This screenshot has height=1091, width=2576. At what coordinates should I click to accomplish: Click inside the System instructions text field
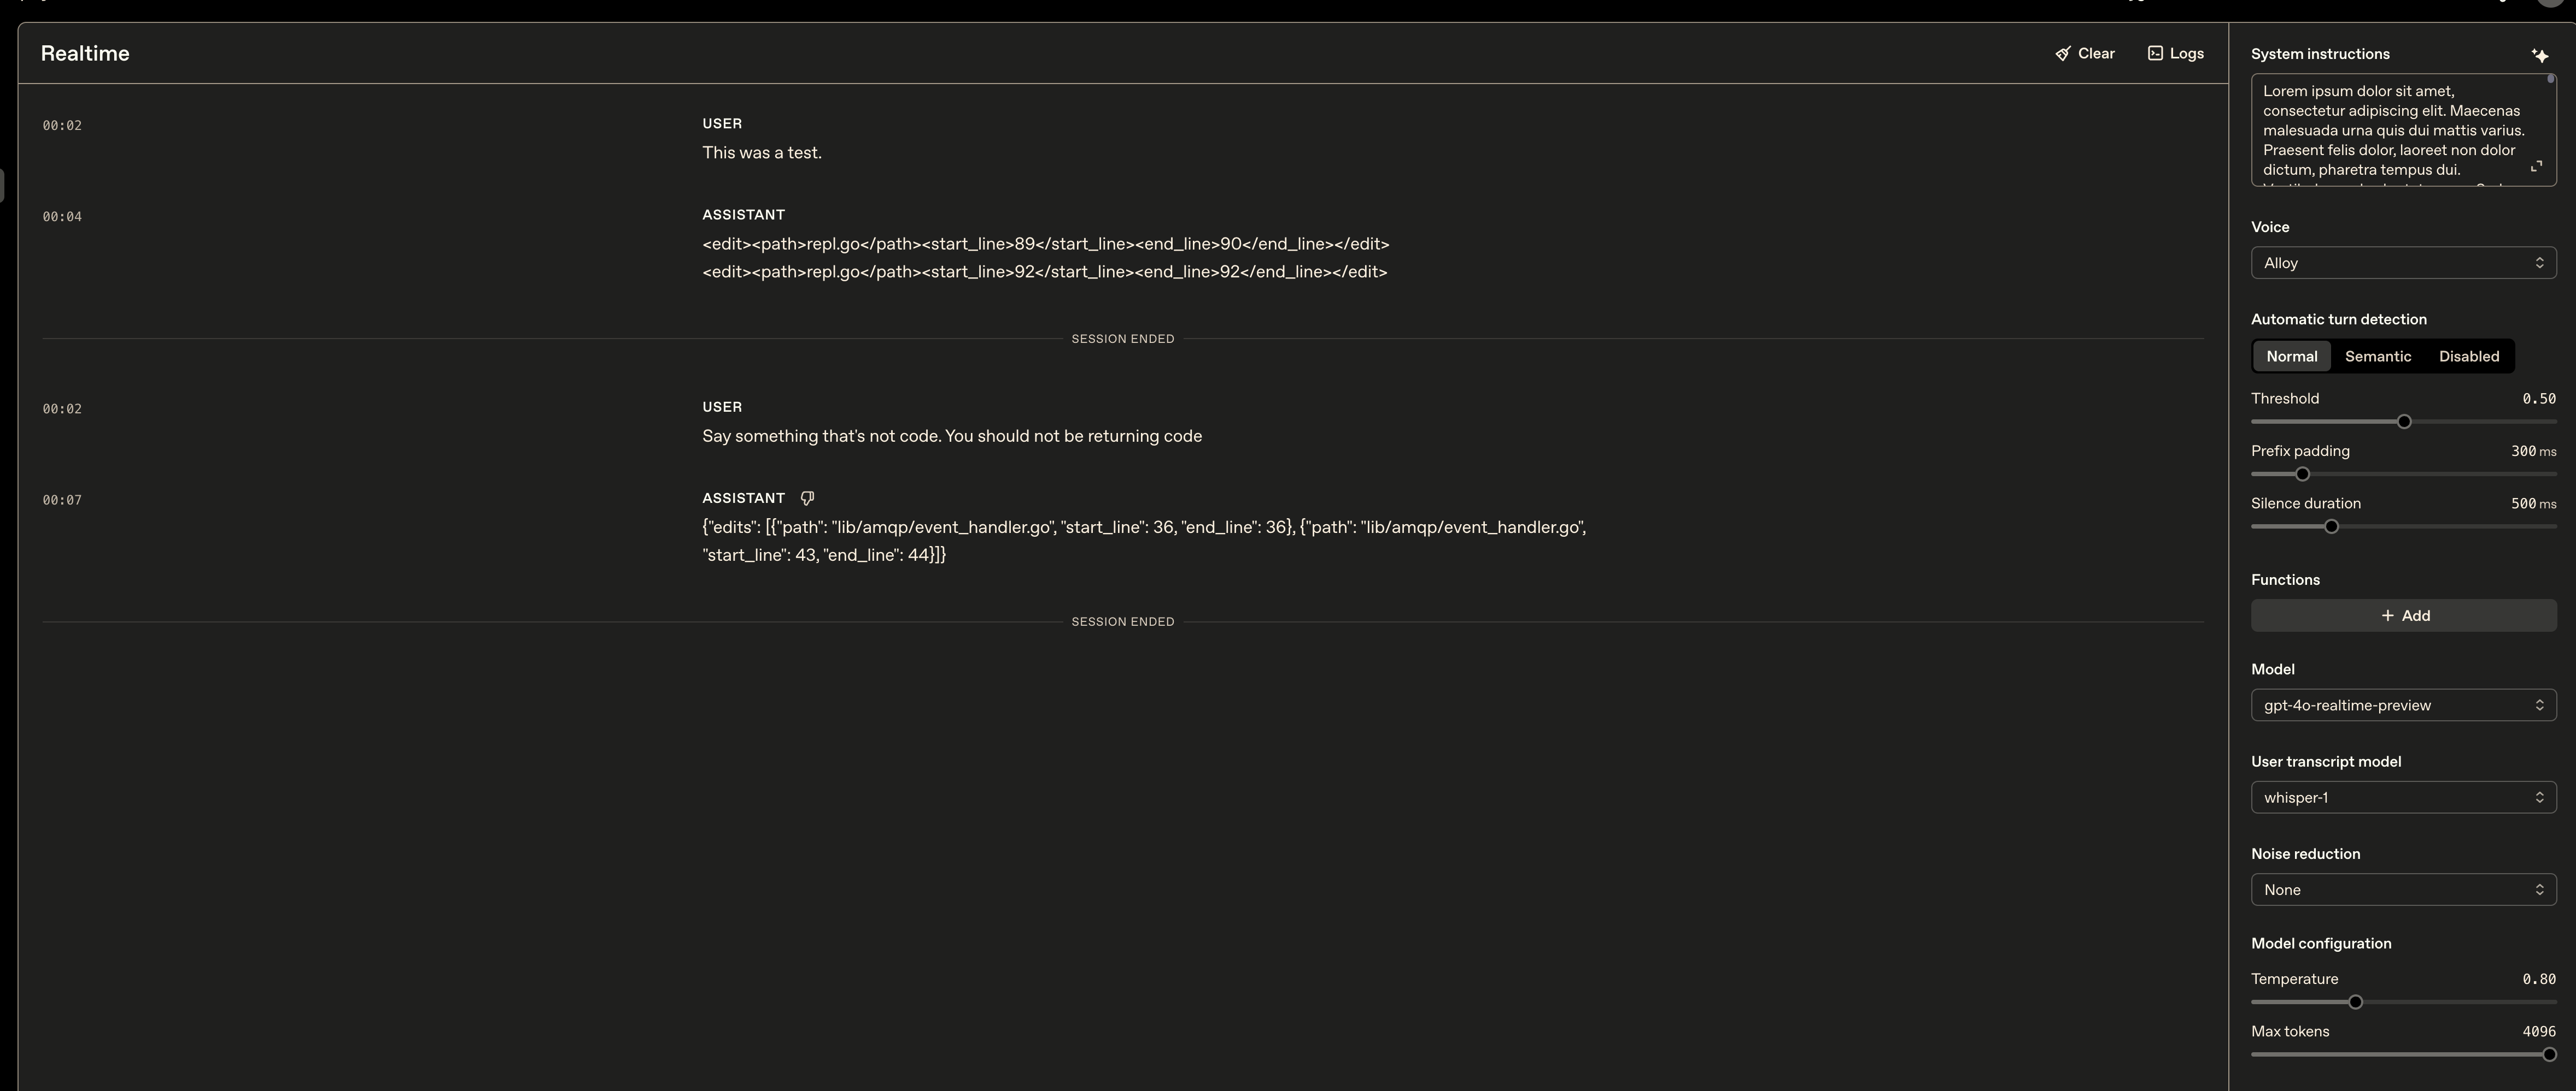(x=2390, y=130)
